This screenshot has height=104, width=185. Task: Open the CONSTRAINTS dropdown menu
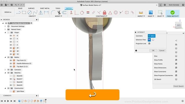click(101, 16)
